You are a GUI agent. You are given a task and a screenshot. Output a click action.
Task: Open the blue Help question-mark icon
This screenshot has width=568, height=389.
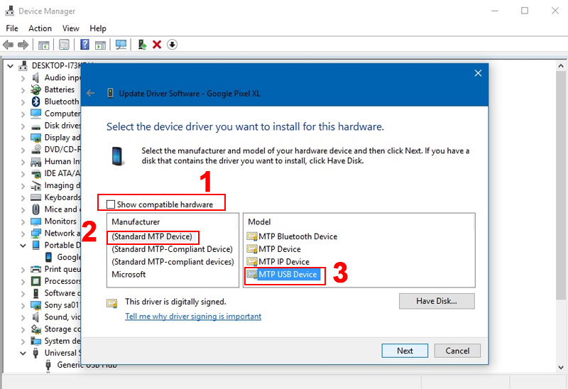[x=84, y=45]
